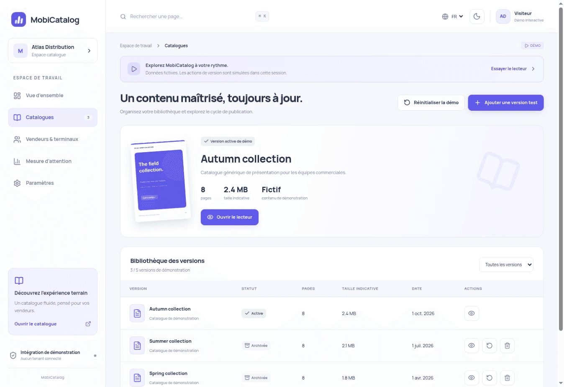This screenshot has width=564, height=387.
Task: Open Vue d'ensemble in the sidebar
Action: [x=53, y=96]
